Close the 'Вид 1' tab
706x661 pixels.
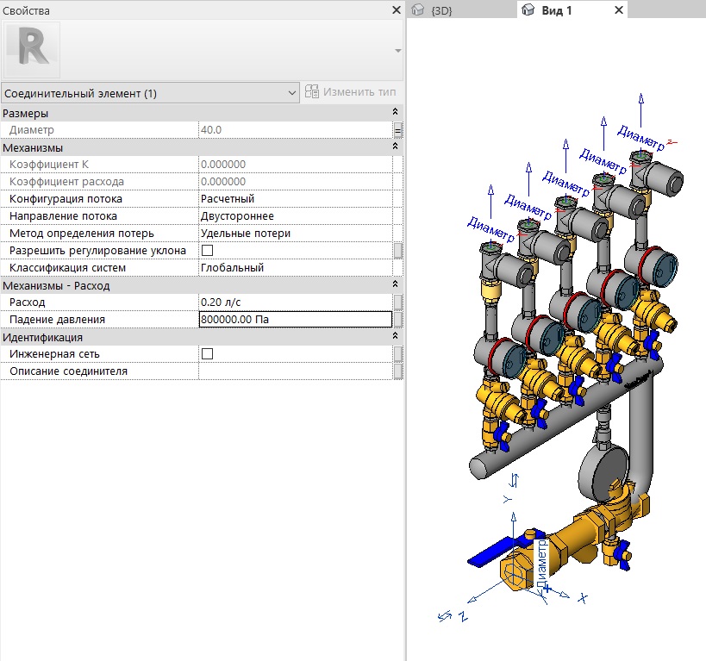[x=618, y=10]
